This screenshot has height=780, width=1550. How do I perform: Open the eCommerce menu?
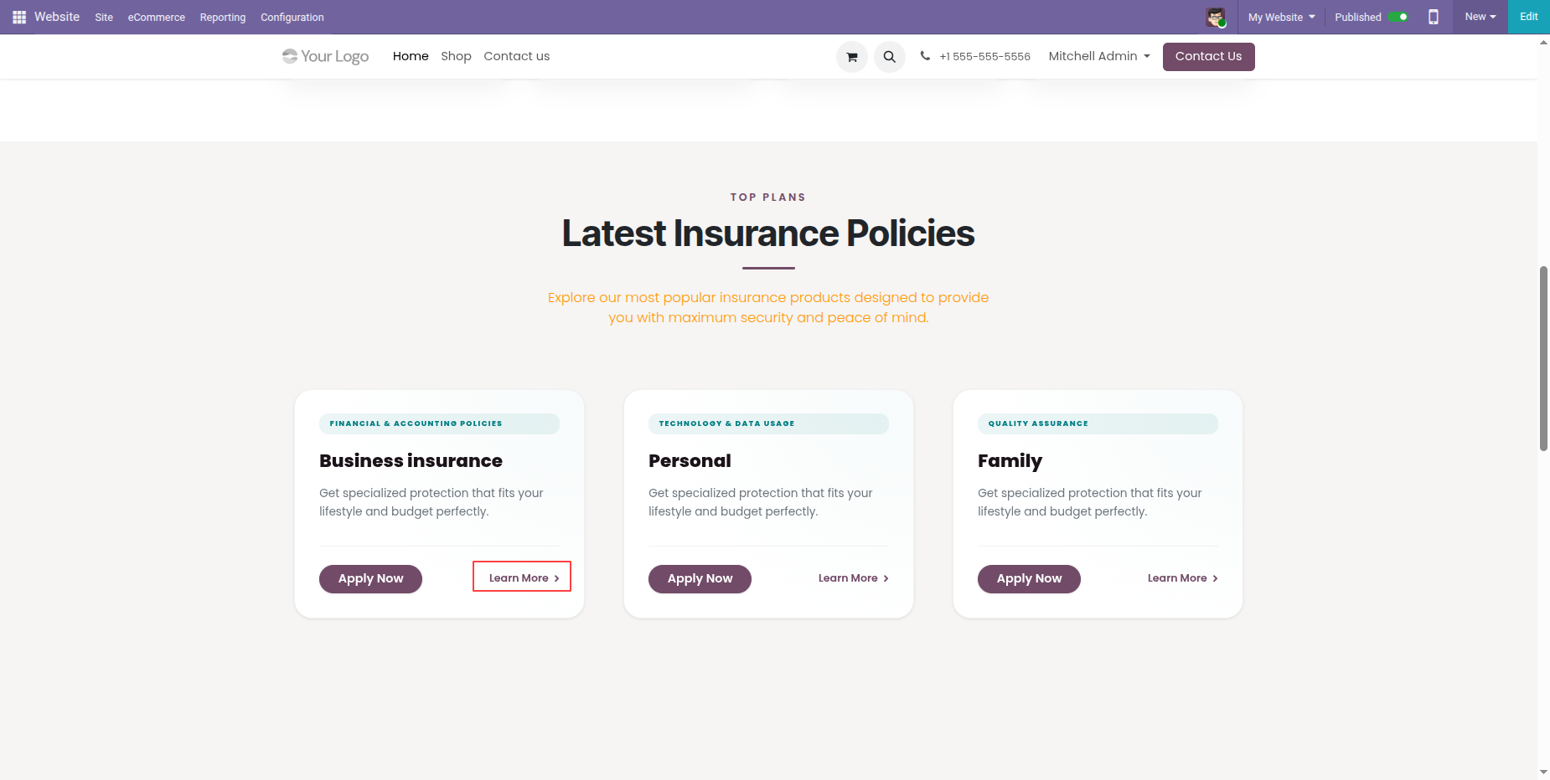point(157,17)
